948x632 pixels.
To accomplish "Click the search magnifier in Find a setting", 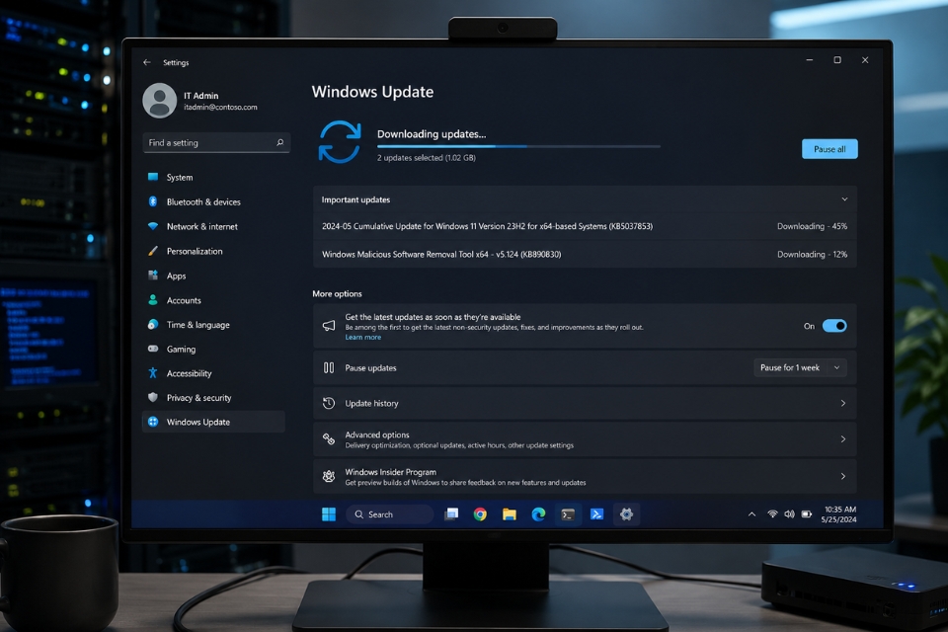I will point(279,143).
